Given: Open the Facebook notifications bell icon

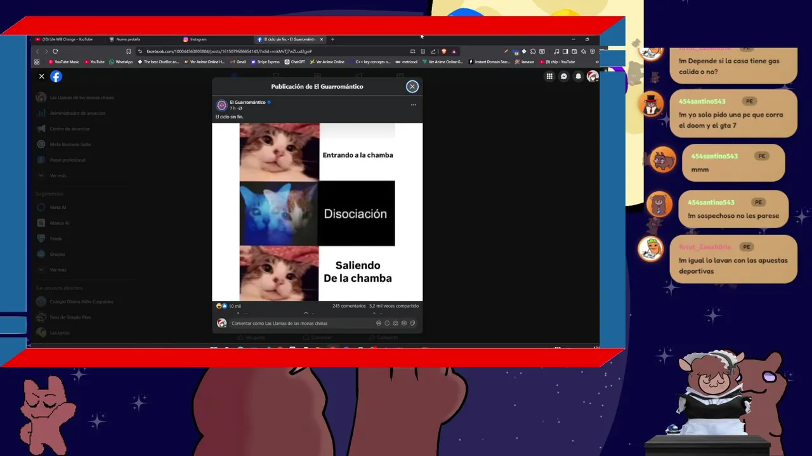Looking at the screenshot, I should 578,77.
